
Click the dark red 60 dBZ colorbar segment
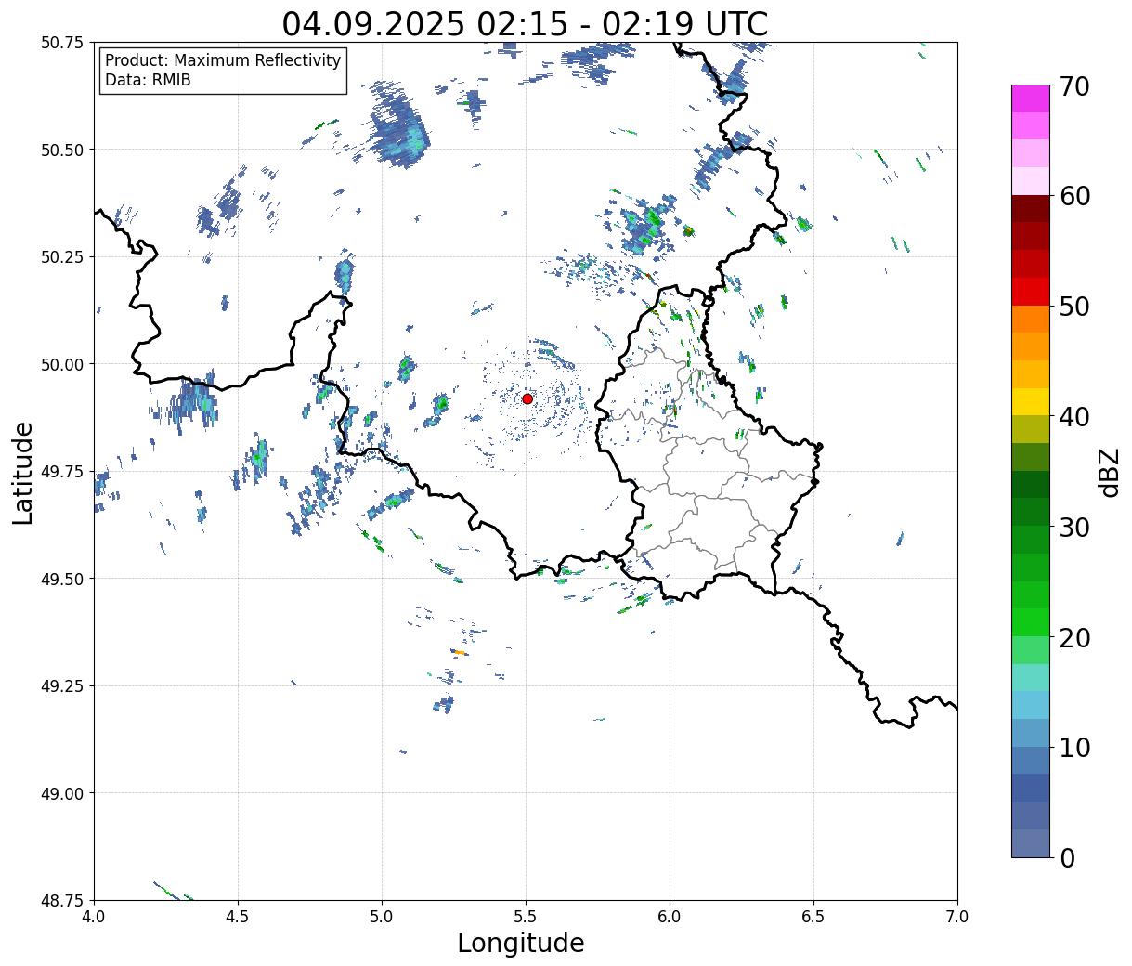(x=1031, y=209)
